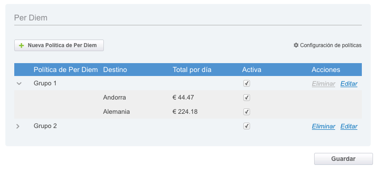Collapse the Grupo 1 row chevron
This screenshot has width=381, height=176.
pos(19,84)
